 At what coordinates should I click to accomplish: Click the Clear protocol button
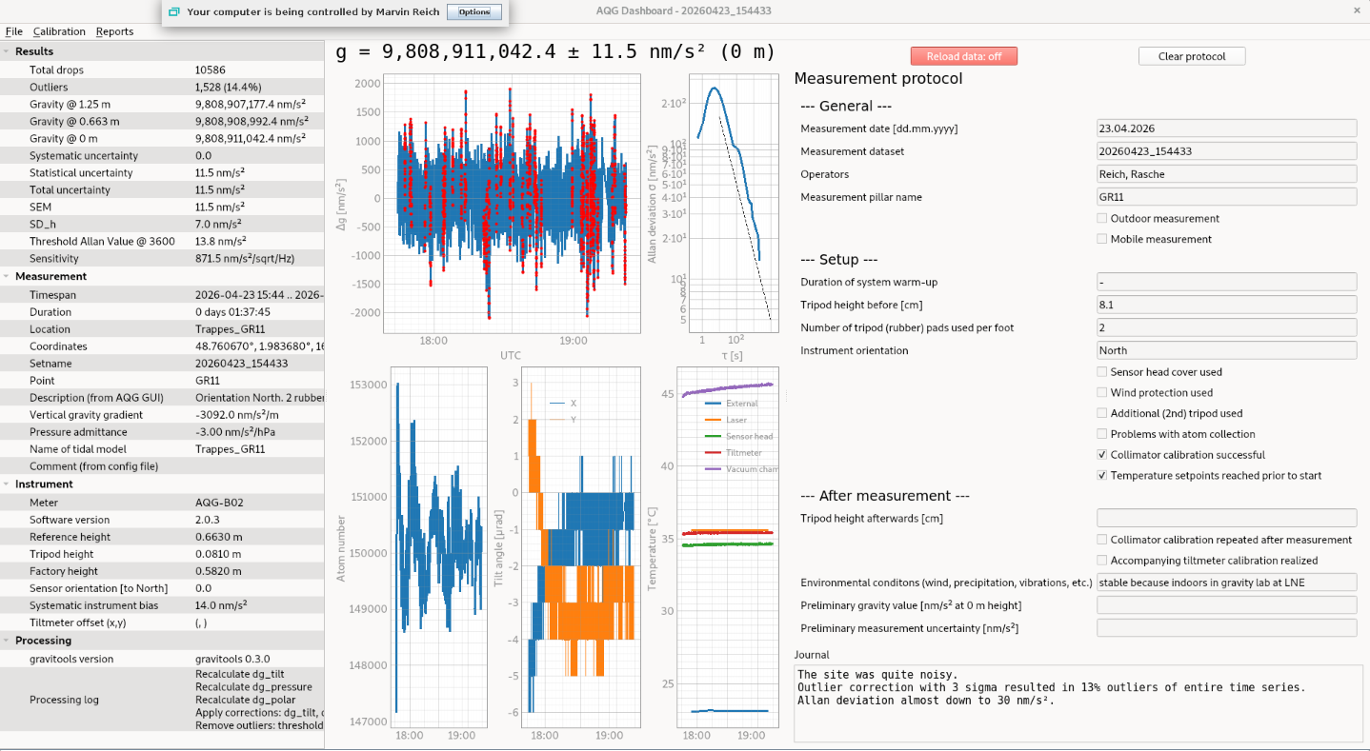(x=1191, y=55)
